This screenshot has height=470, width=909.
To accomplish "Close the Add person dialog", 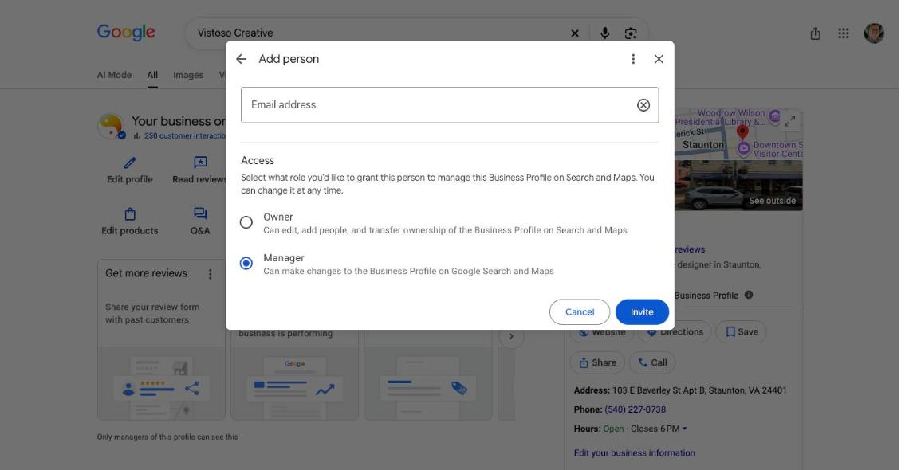I will coord(659,59).
